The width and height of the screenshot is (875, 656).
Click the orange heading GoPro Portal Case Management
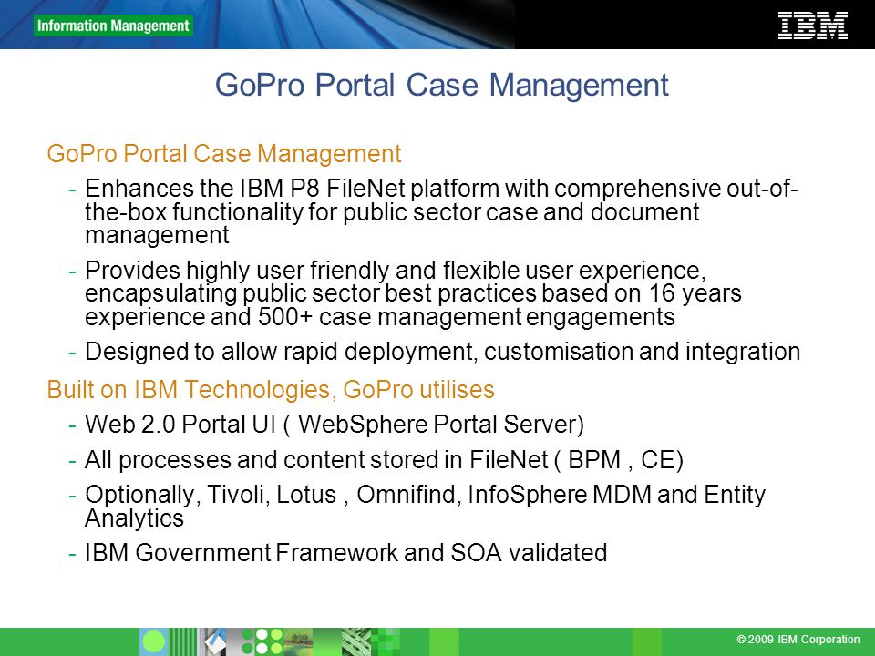point(224,153)
